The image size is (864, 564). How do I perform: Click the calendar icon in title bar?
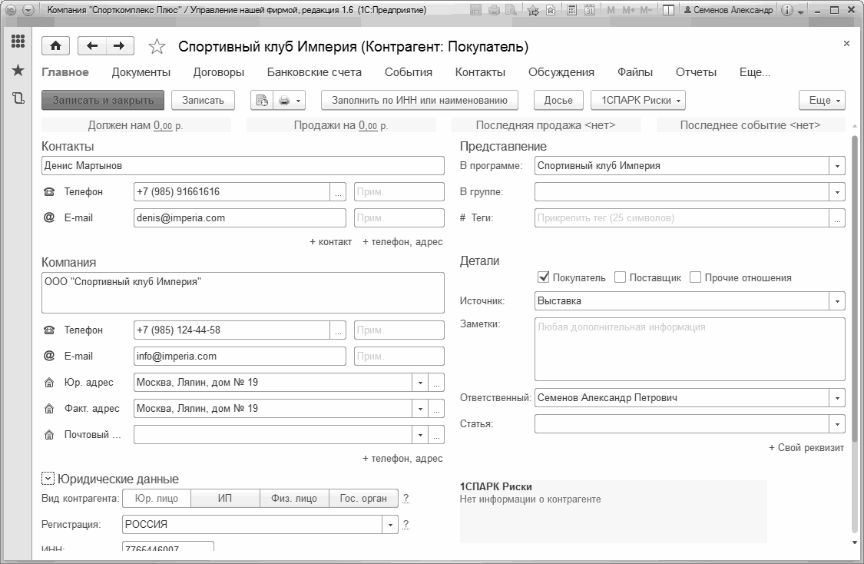[x=589, y=10]
